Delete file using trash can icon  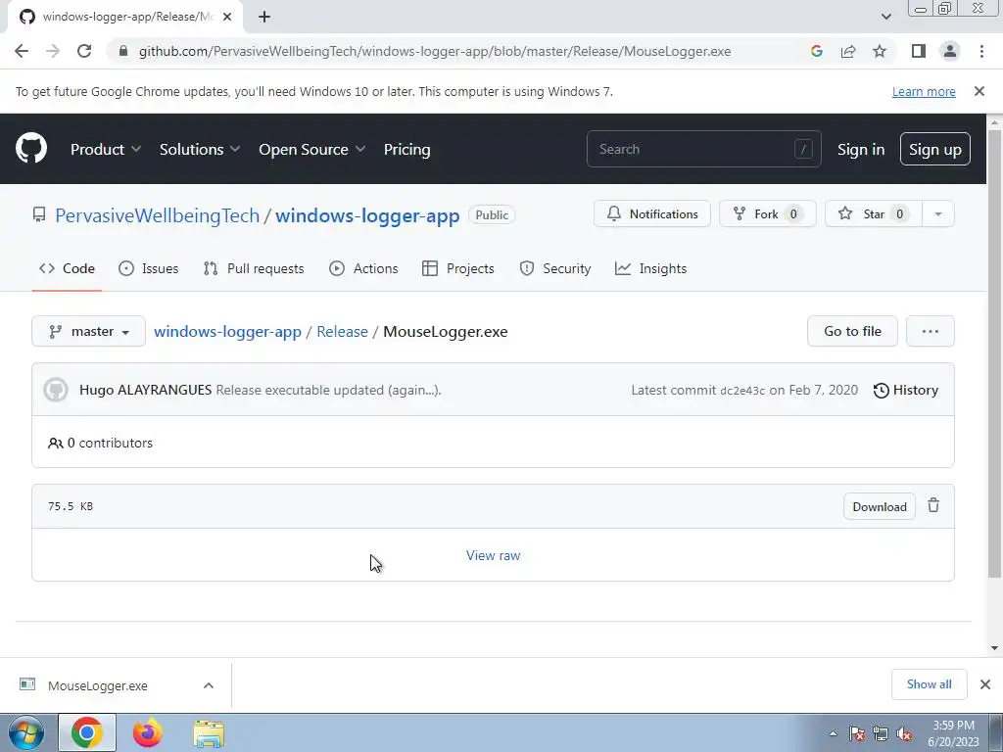pyautogui.click(x=933, y=506)
